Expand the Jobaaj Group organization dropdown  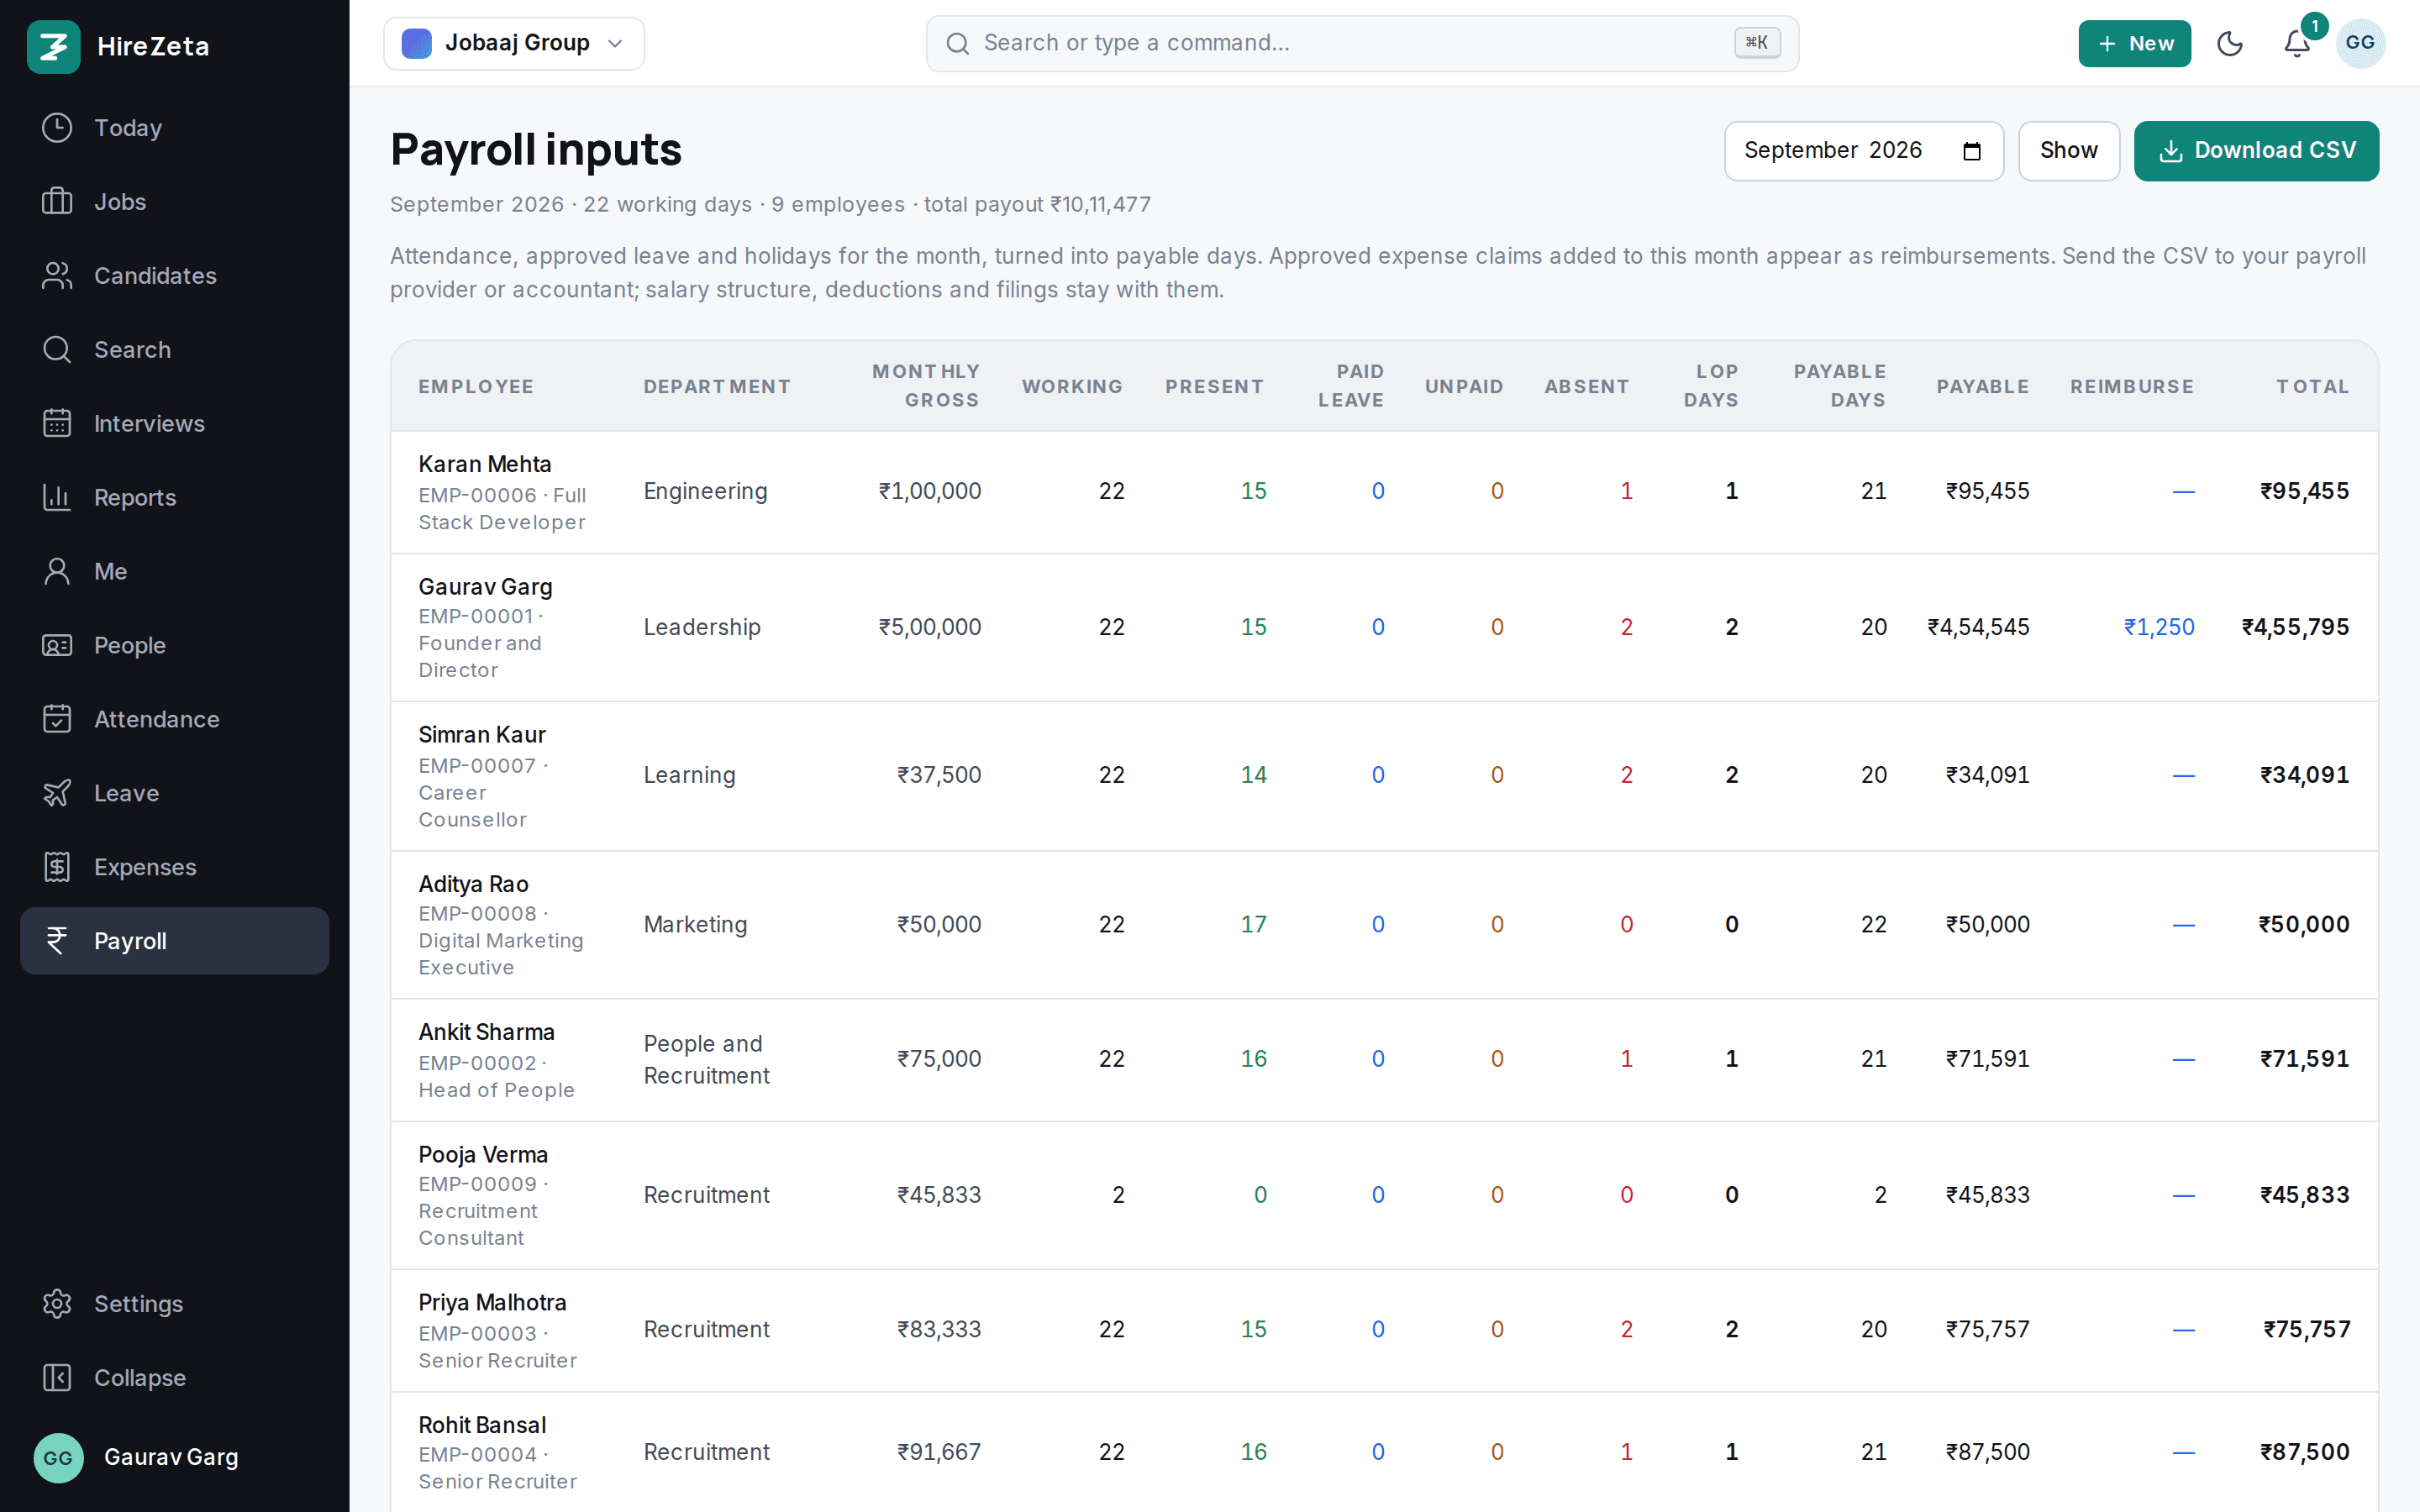point(514,43)
